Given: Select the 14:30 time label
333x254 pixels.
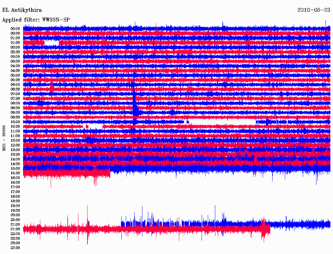Looking at the screenshot, I should coord(15,164).
